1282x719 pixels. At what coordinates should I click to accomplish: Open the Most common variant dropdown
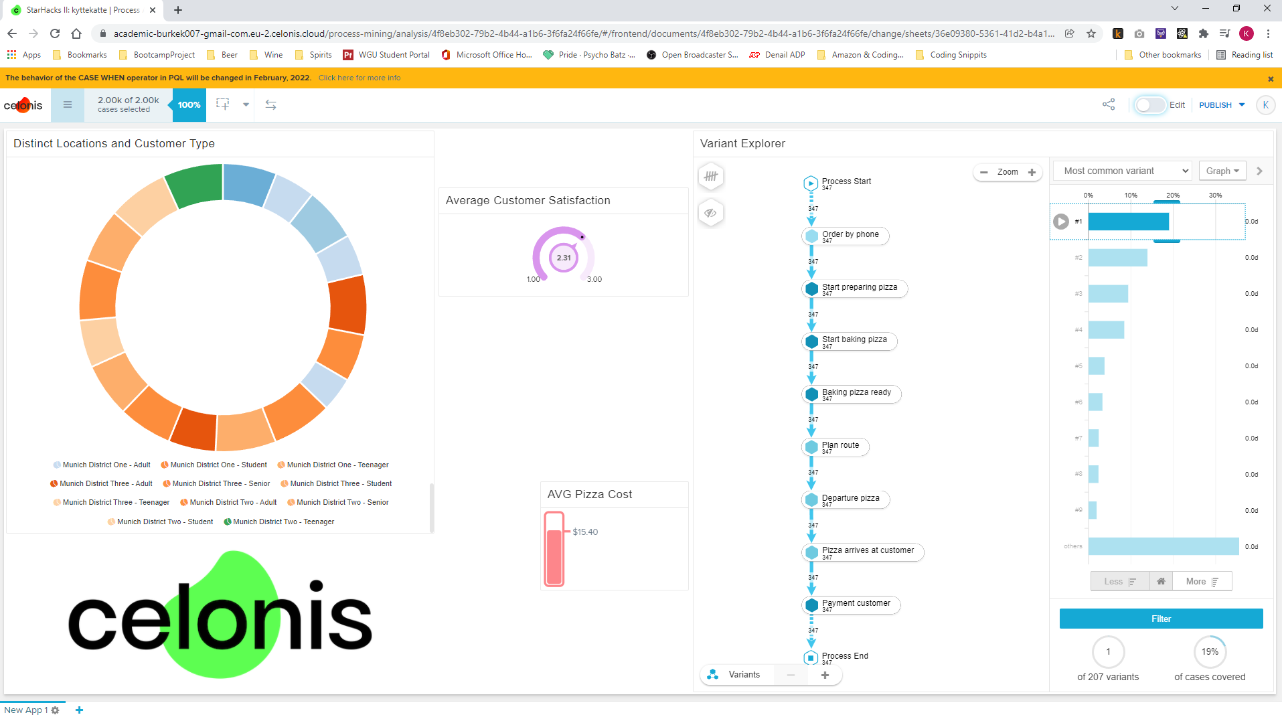point(1123,171)
